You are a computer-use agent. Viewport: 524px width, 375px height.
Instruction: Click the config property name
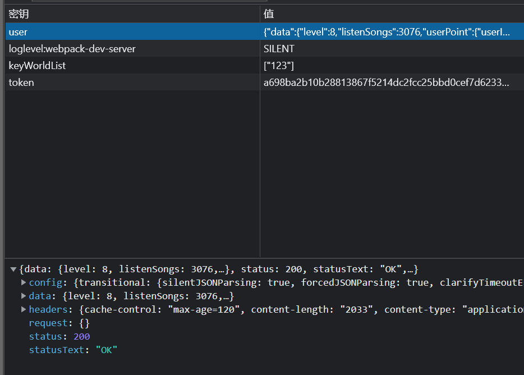45,283
